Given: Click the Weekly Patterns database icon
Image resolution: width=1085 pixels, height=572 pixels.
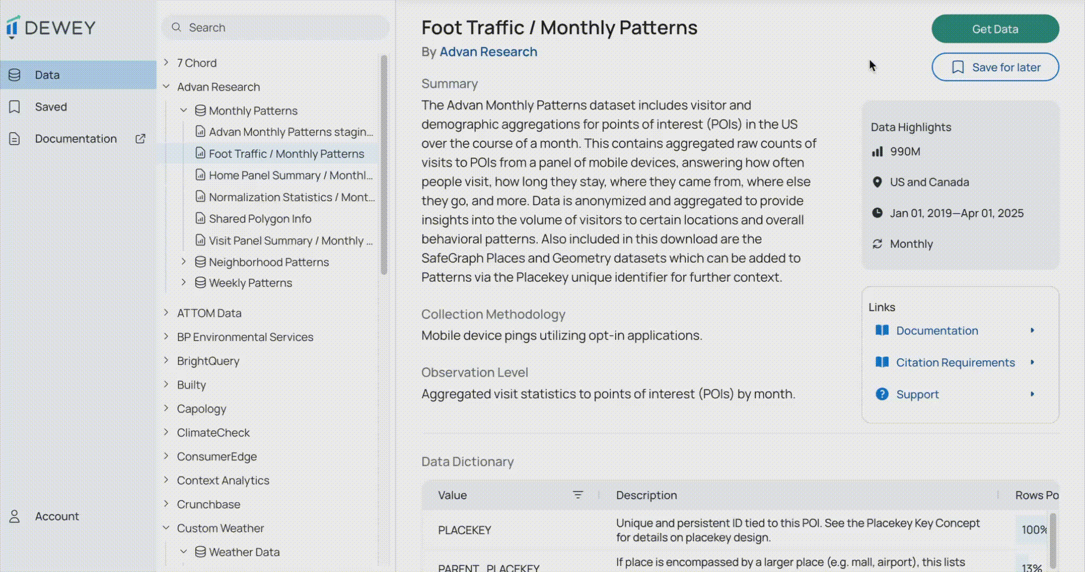Looking at the screenshot, I should [200, 282].
